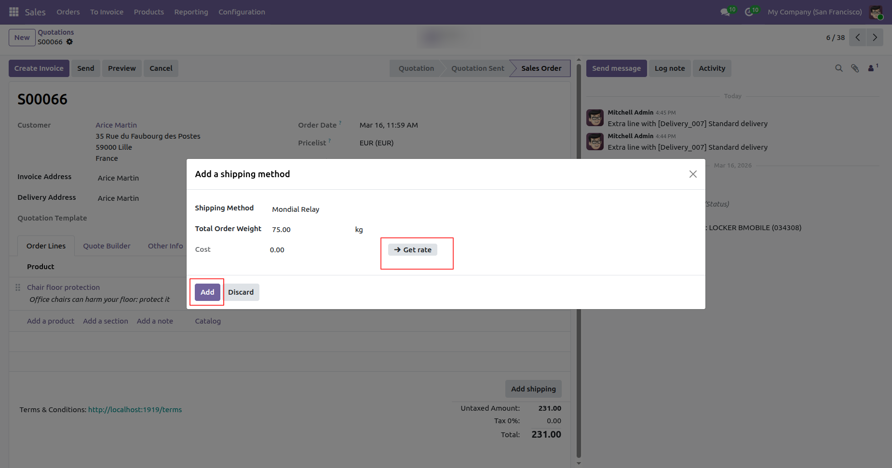
Task: Click Add a note link
Action: click(x=155, y=321)
